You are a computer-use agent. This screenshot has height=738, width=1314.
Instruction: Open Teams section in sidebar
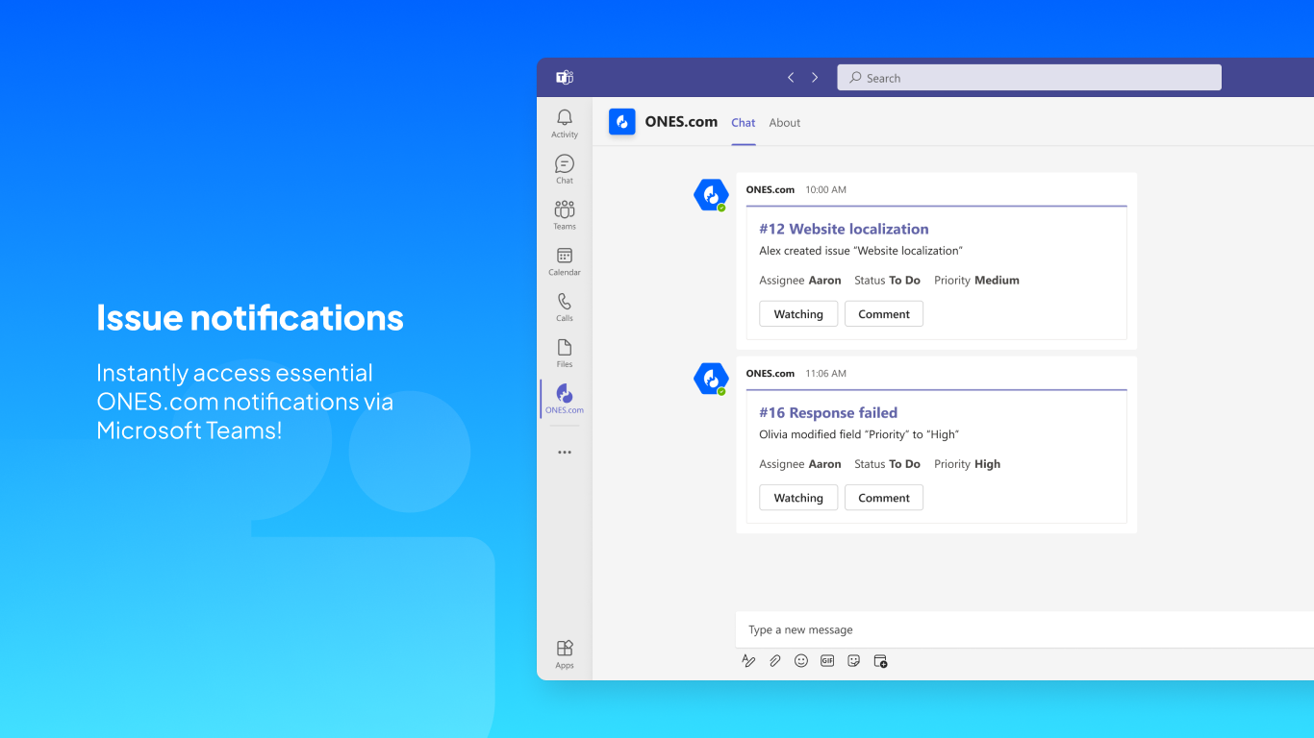(565, 215)
